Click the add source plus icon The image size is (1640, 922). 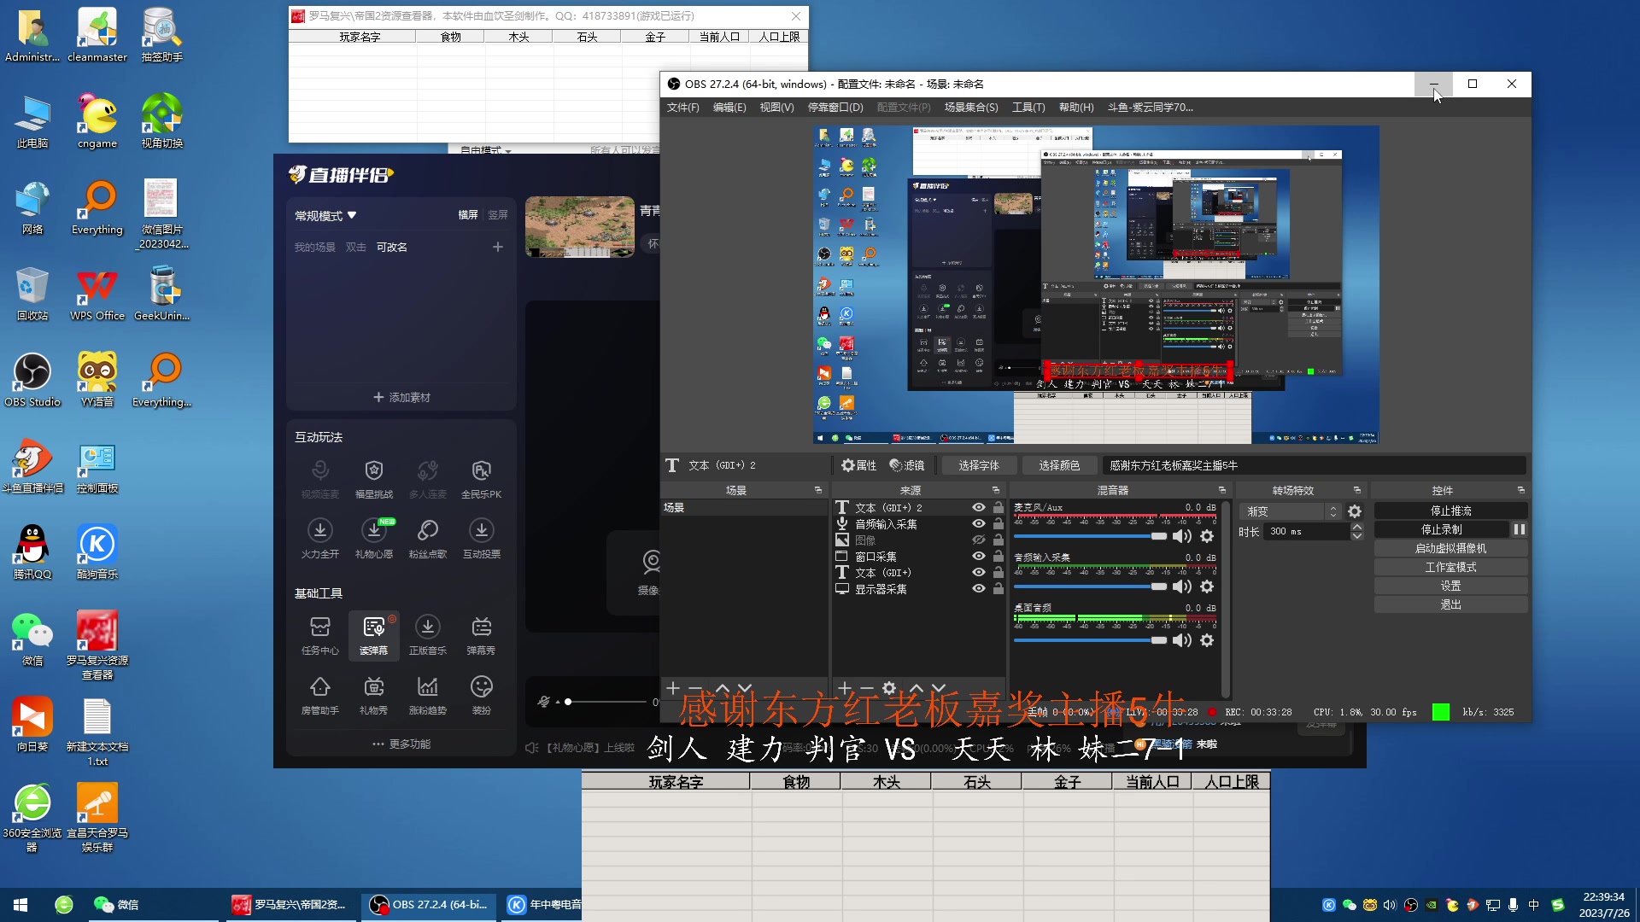point(844,688)
